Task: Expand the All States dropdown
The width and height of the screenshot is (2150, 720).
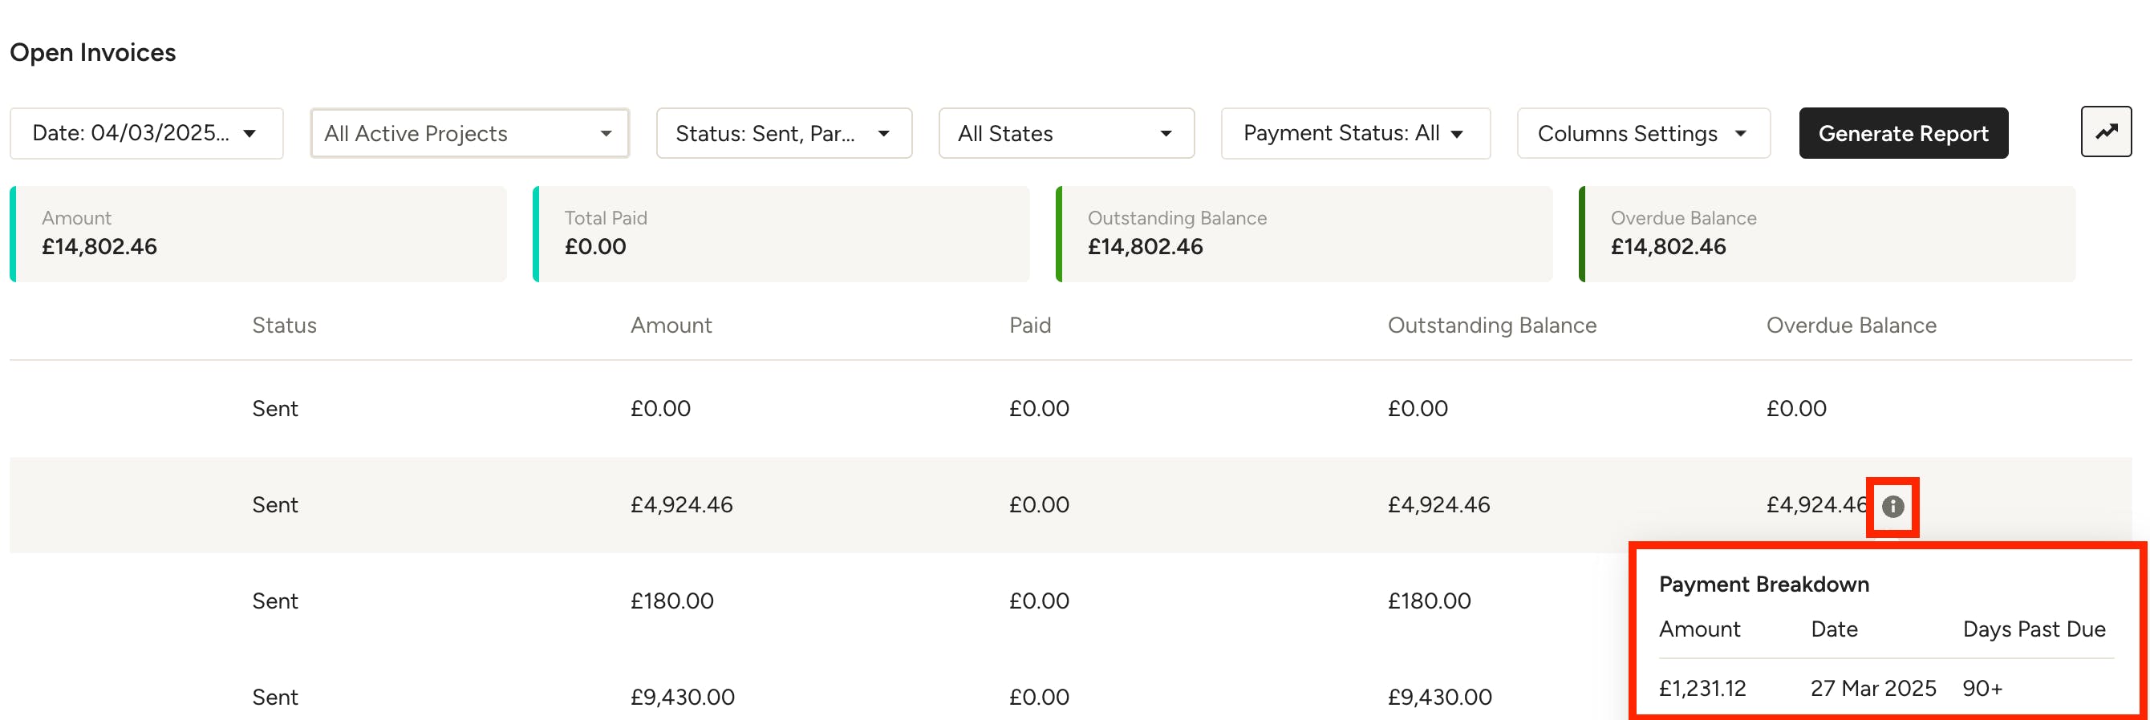Action: 1066,132
